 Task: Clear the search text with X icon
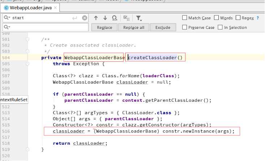tap(85, 18)
